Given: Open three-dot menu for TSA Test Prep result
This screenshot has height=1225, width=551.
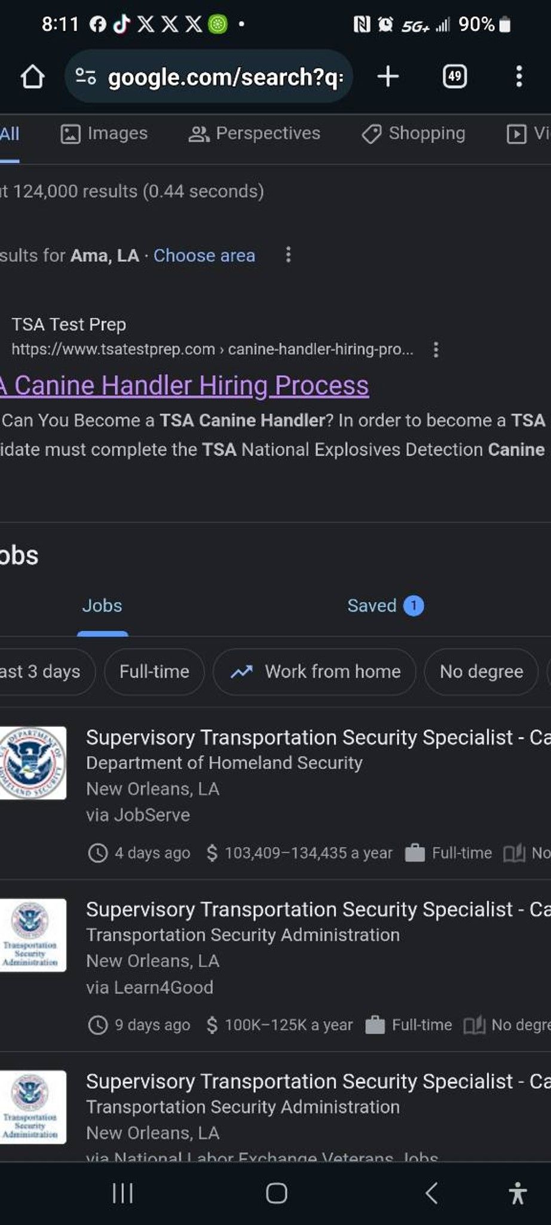Looking at the screenshot, I should pos(436,349).
